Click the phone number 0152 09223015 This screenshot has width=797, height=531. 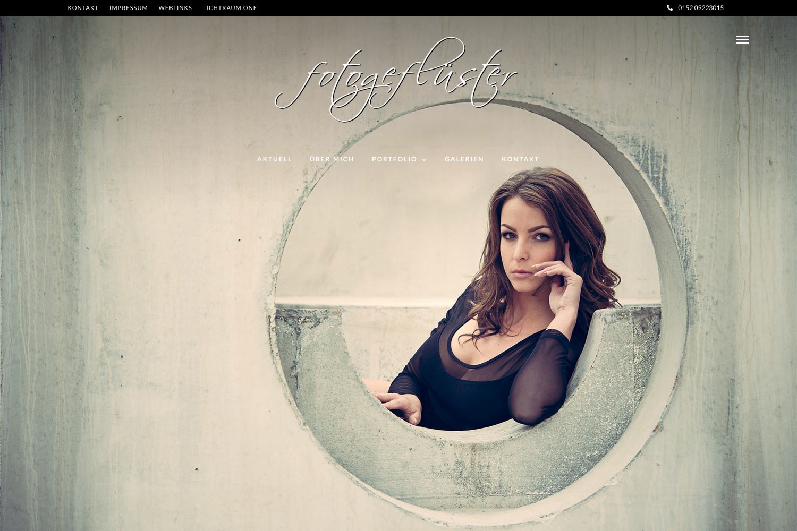coord(700,8)
